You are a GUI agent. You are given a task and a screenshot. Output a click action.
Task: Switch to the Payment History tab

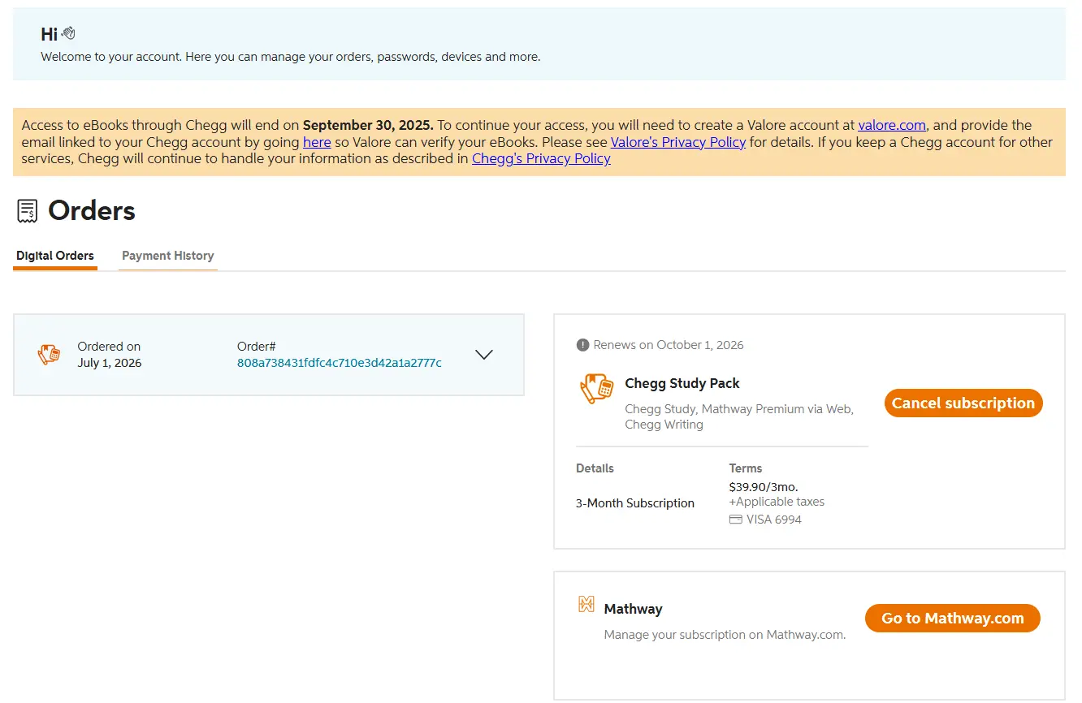point(168,256)
